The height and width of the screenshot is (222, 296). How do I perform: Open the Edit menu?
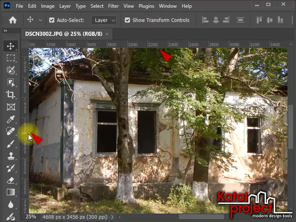pyautogui.click(x=32, y=6)
